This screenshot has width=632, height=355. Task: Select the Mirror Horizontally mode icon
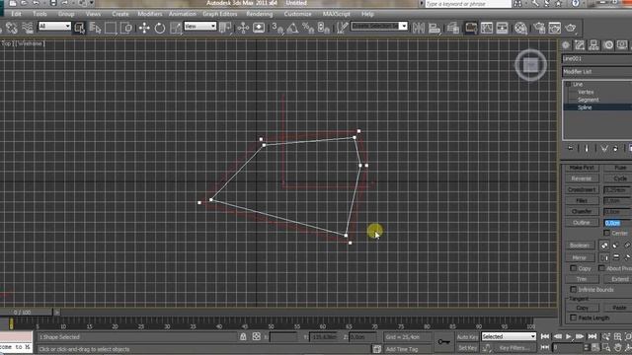click(x=604, y=257)
